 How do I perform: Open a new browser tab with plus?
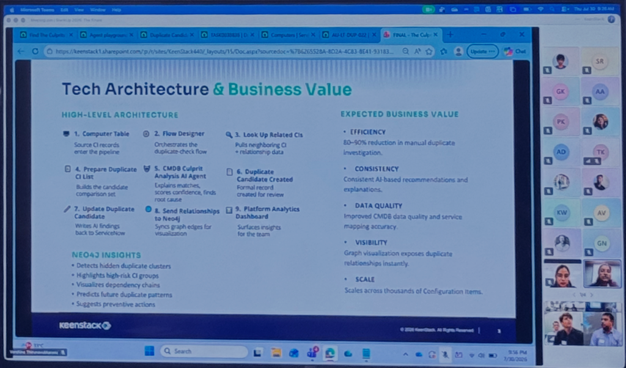tap(450, 35)
